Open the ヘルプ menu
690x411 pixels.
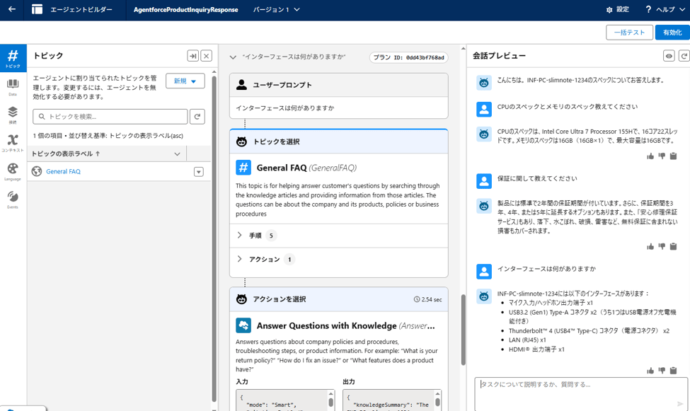coord(665,10)
